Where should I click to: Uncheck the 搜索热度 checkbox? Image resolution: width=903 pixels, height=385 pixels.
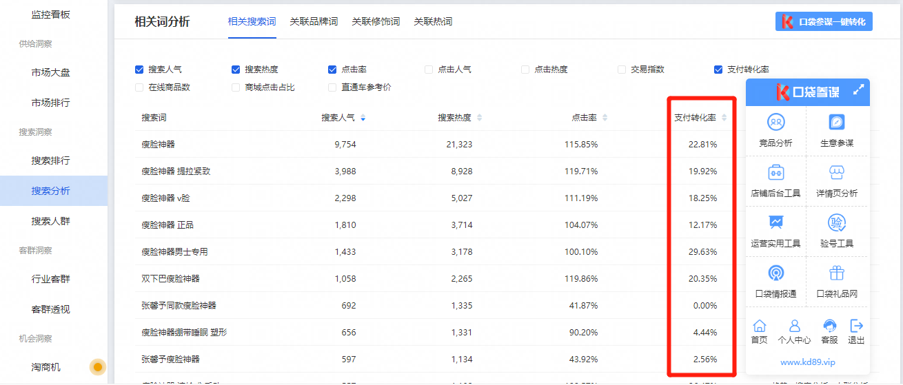[x=236, y=70]
